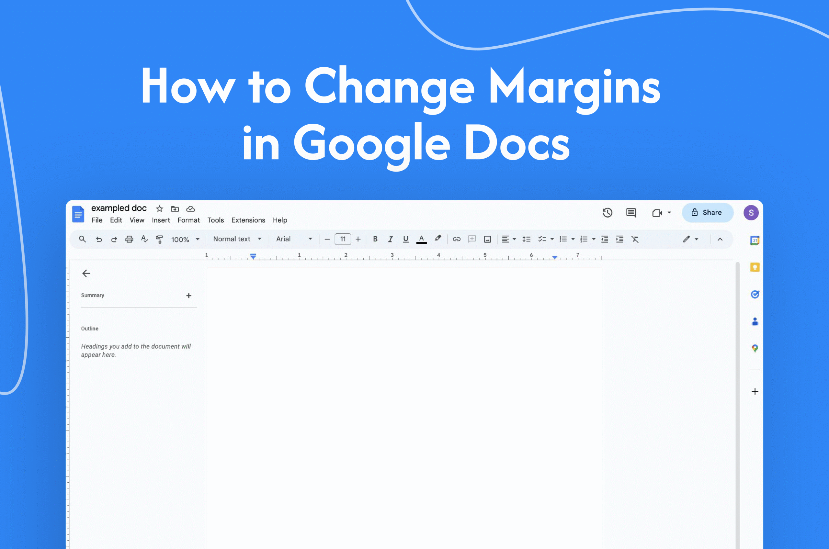Open the zoom level dropdown
This screenshot has height=549, width=829.
(x=185, y=239)
